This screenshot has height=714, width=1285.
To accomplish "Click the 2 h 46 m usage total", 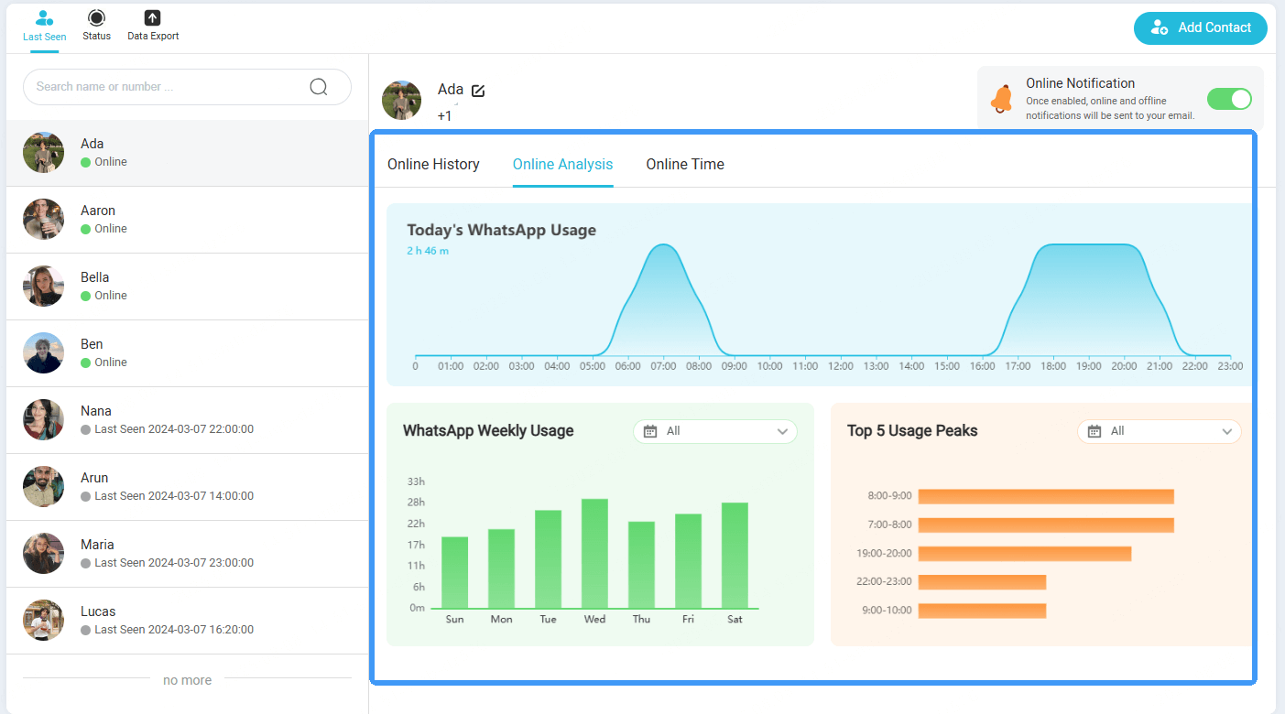I will tap(428, 251).
